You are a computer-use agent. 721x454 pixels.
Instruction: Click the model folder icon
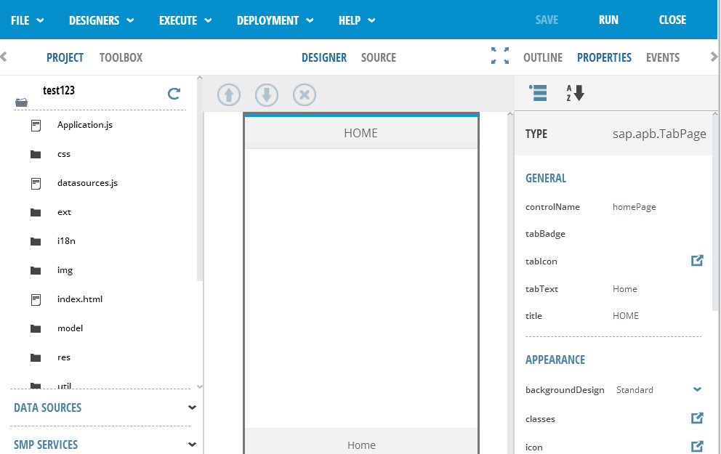(36, 328)
